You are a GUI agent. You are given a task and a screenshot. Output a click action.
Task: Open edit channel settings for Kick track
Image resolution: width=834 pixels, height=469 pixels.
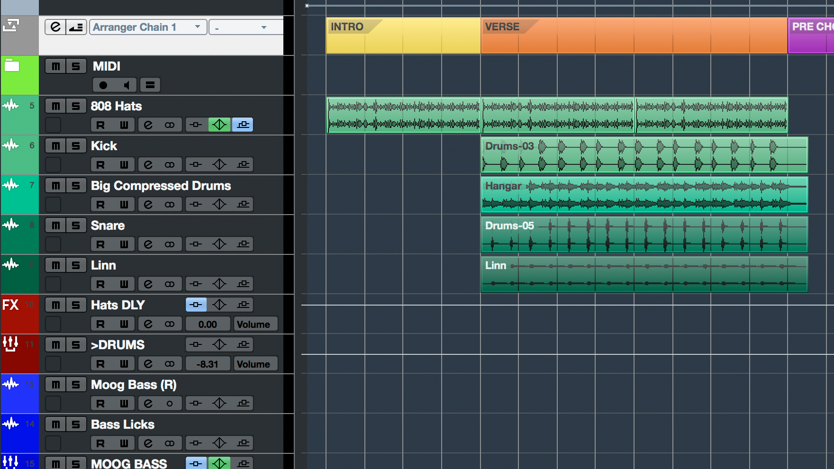148,165
